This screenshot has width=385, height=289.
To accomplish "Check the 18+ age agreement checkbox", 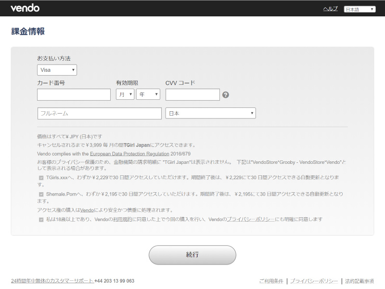I will coord(41,219).
